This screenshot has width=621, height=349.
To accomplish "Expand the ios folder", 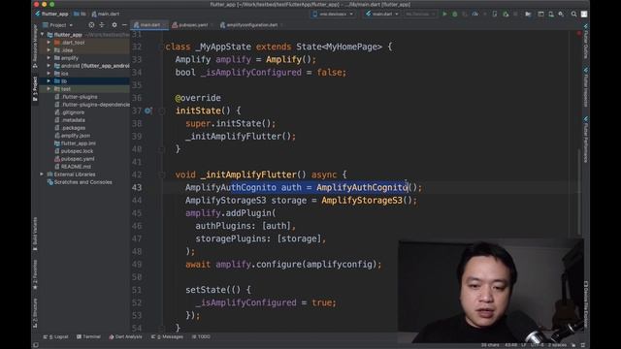I will (49, 74).
